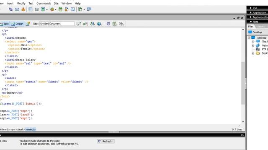Click the Date insert icon
Viewport: 268px width, 150px height.
tap(60, 9)
